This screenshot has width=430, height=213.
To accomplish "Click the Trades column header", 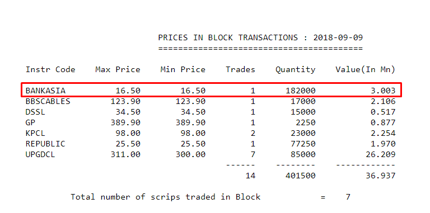I will (x=241, y=69).
